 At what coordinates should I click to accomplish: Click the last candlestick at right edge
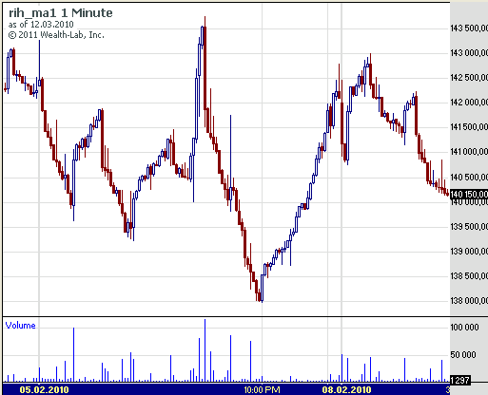[447, 193]
